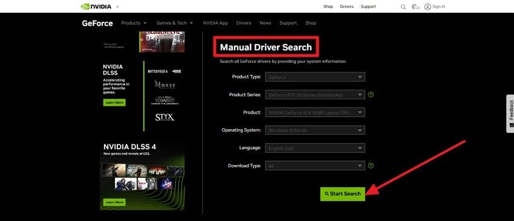Click the NVIDIA DLSS 4 banner heading
The width and height of the screenshot is (514, 221).
130,147
